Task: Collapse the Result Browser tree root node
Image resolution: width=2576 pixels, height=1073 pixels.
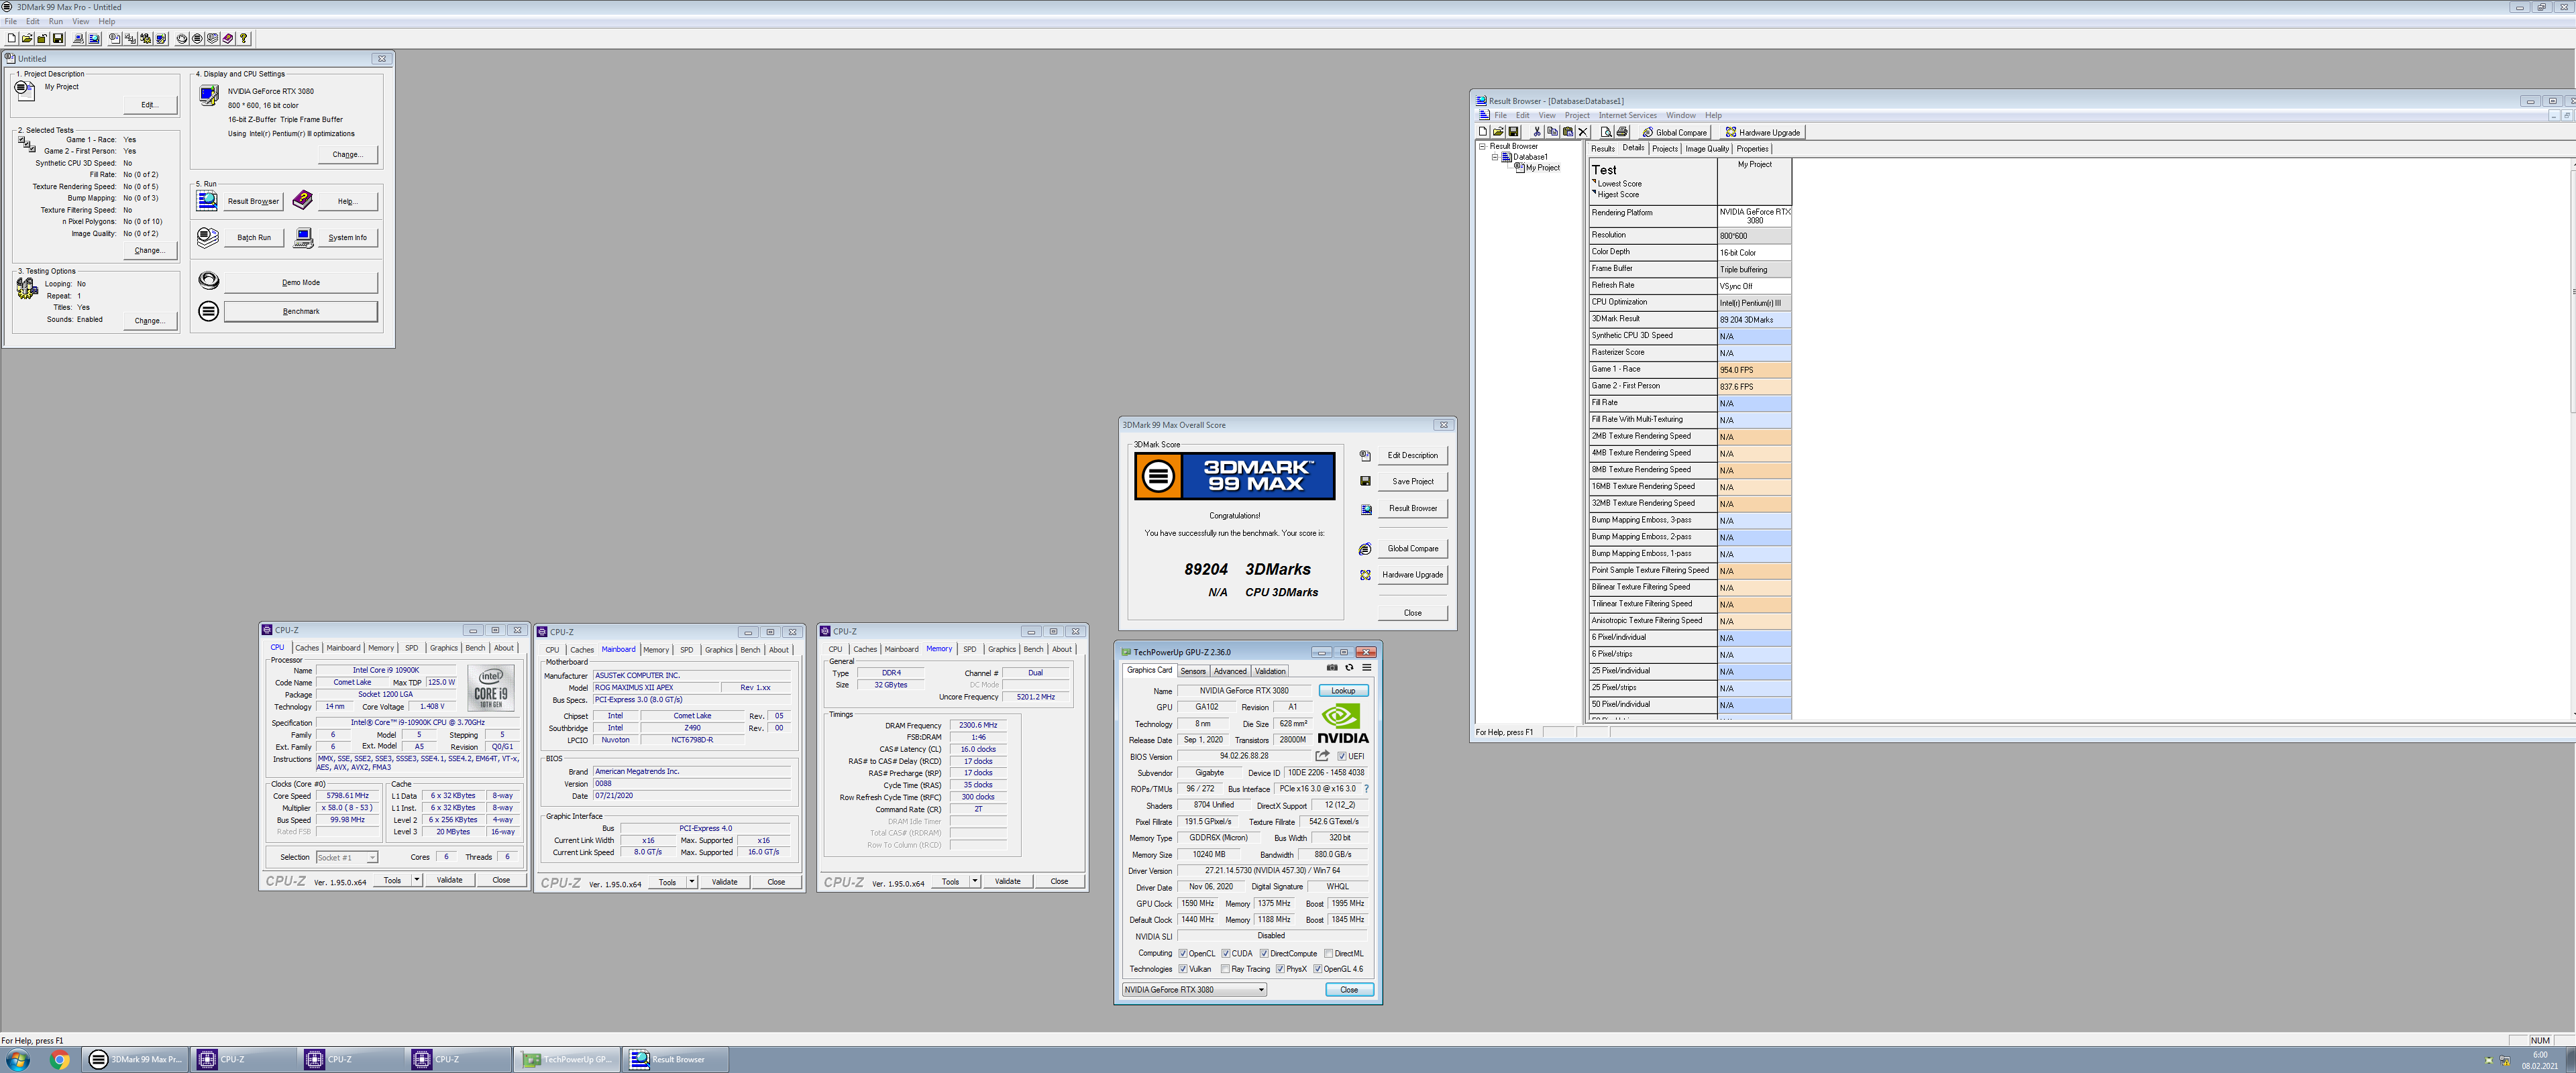Action: click(1483, 146)
